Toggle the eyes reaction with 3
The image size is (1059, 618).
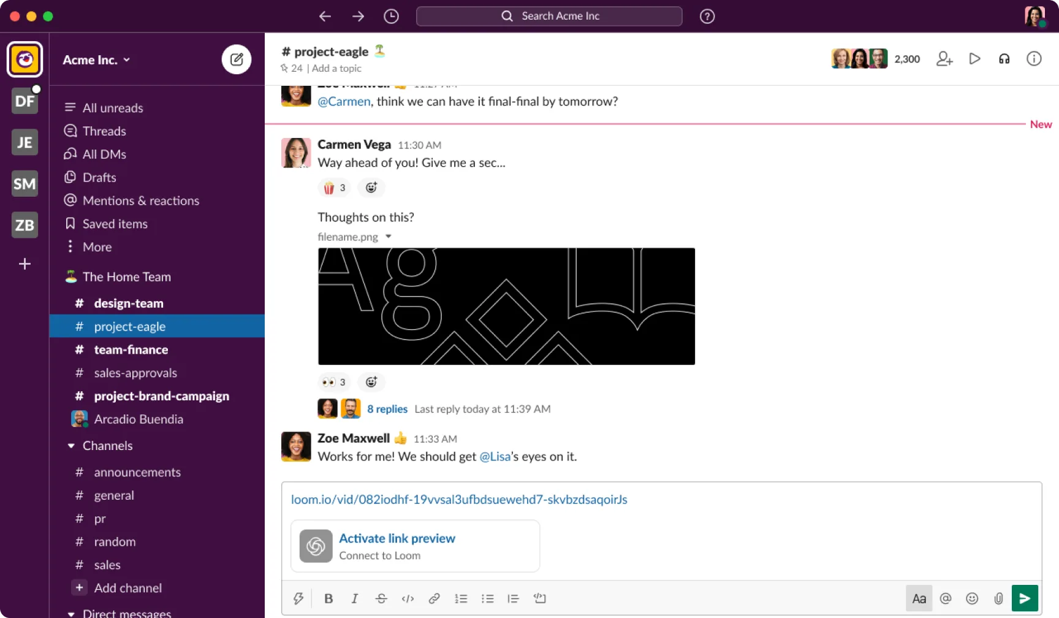click(335, 382)
